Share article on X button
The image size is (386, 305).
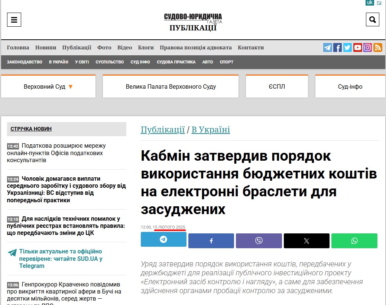(306, 241)
